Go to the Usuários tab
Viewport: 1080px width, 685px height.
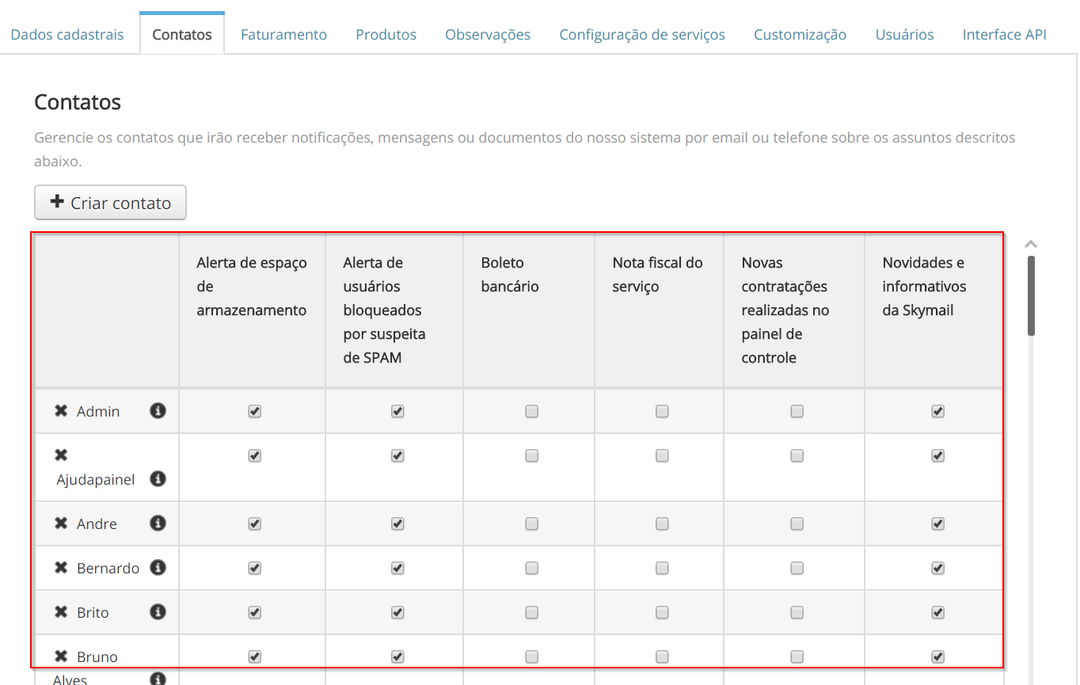904,35
